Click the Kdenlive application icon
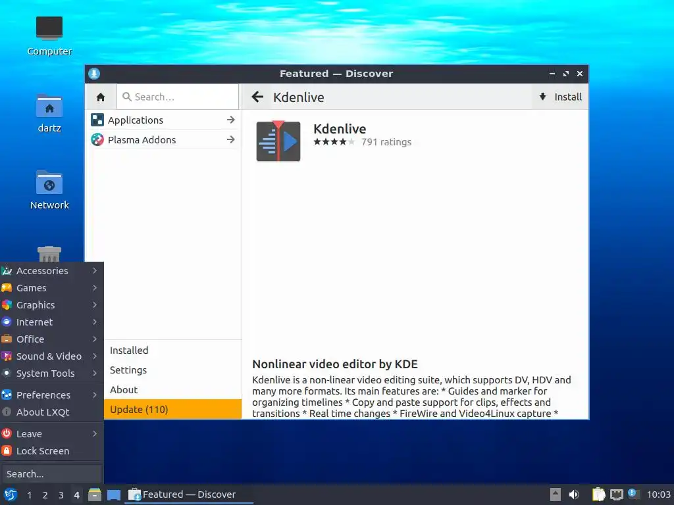674x505 pixels. 278,141
